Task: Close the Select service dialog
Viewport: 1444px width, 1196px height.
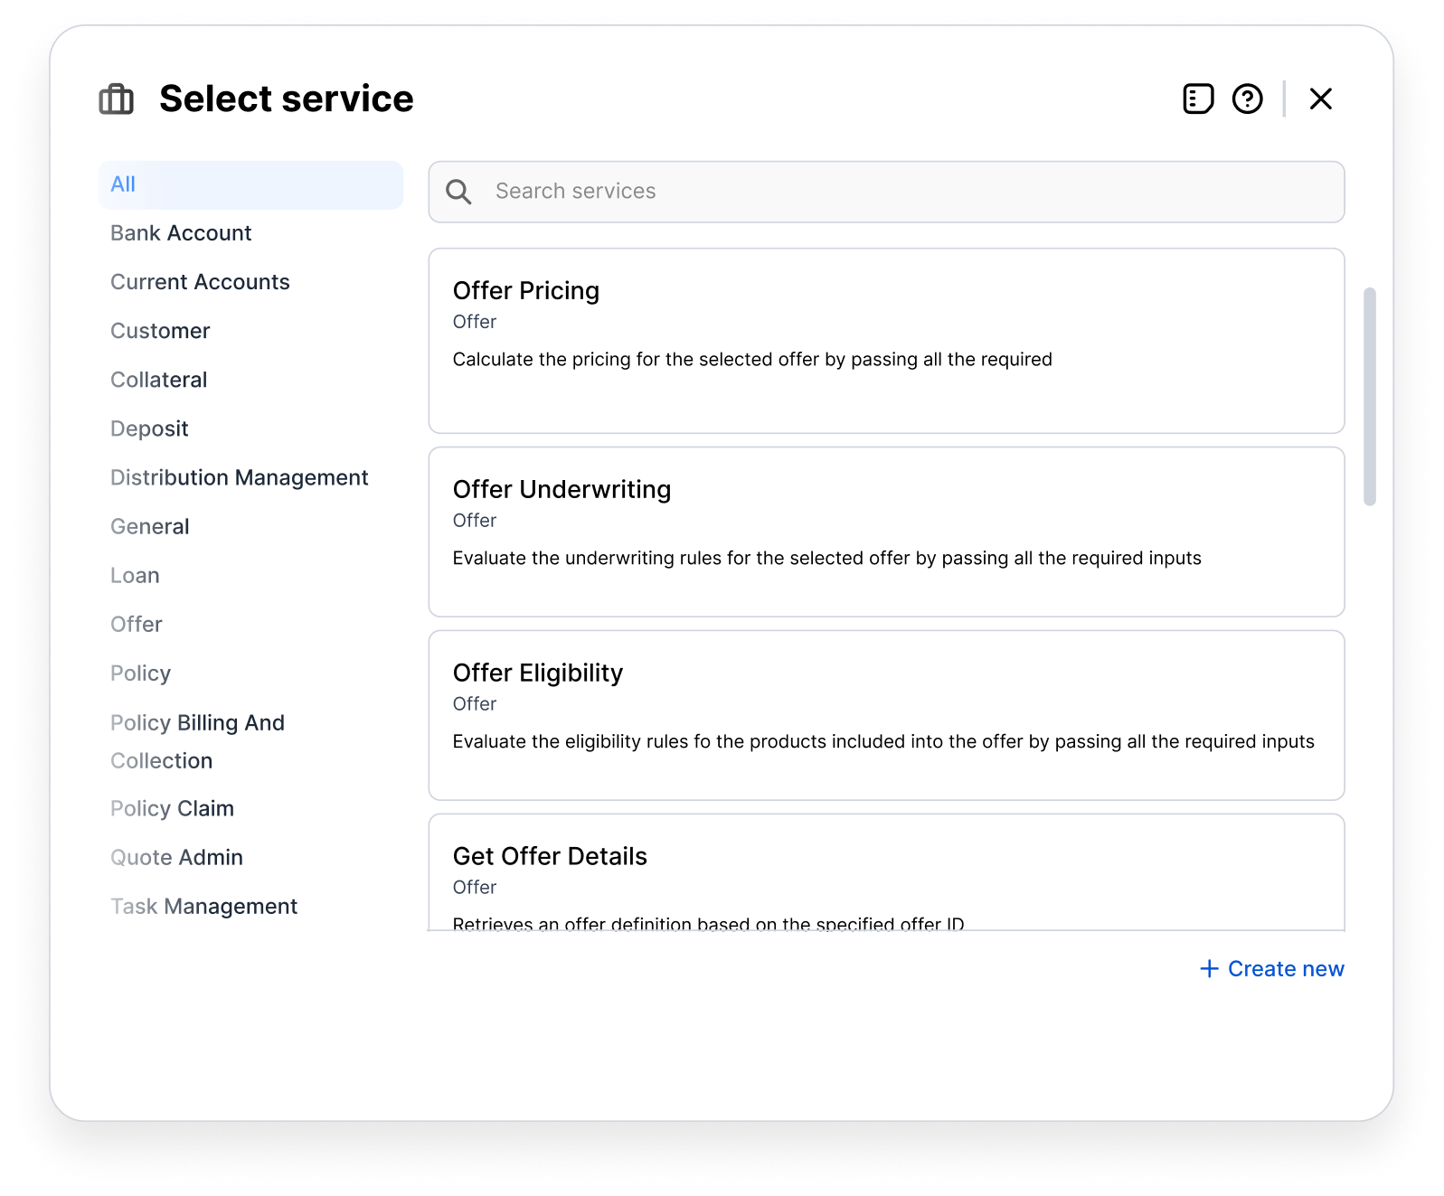Action: tap(1320, 99)
